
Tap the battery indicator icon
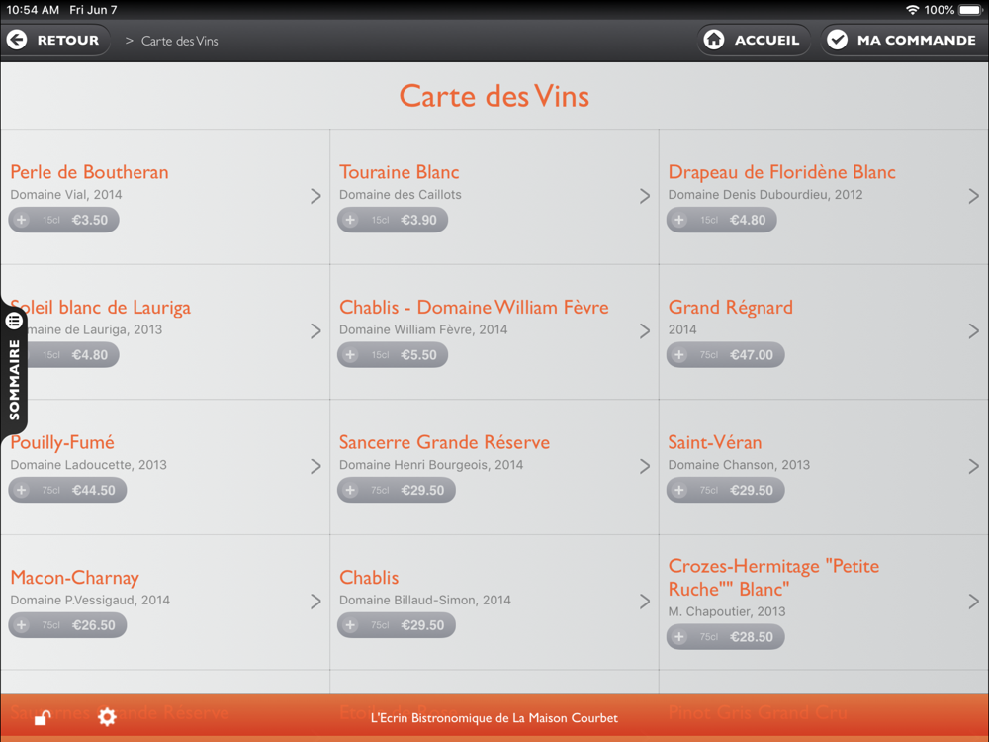pos(971,10)
